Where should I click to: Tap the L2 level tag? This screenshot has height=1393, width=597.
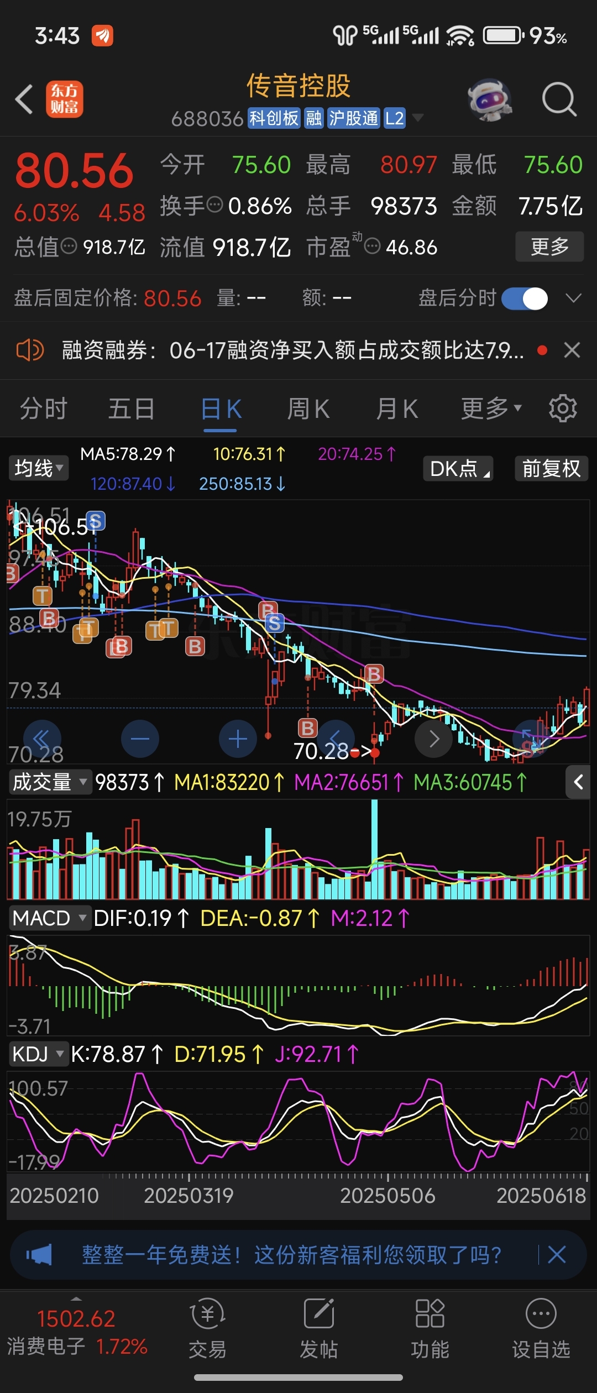tap(395, 118)
